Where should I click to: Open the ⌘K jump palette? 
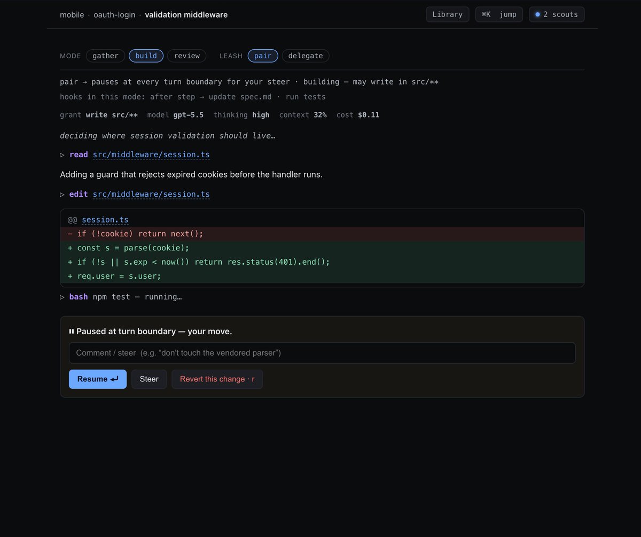coord(499,14)
